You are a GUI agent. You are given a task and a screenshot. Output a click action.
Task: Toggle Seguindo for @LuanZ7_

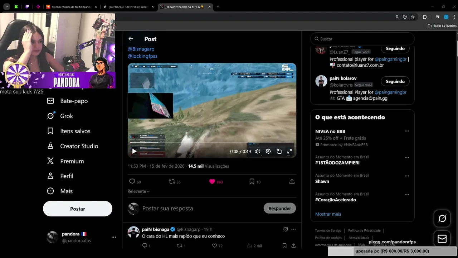(x=395, y=48)
